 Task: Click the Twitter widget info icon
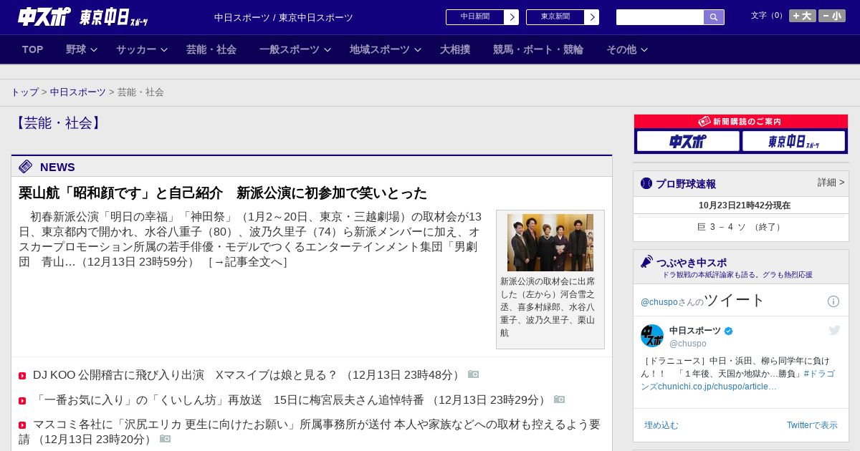click(x=833, y=301)
